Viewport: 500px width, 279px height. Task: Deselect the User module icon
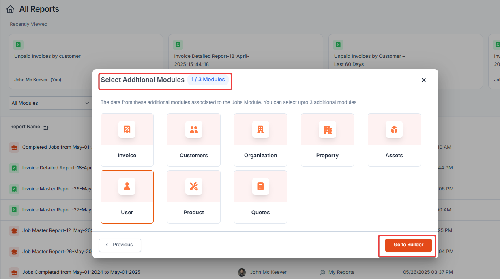tap(127, 186)
